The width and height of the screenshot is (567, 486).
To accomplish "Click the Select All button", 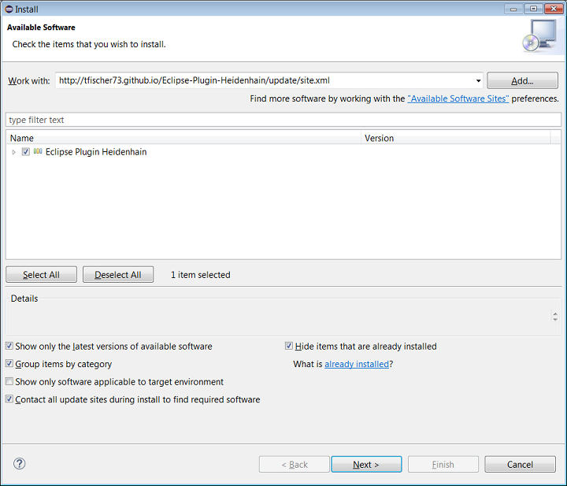I will [x=41, y=274].
